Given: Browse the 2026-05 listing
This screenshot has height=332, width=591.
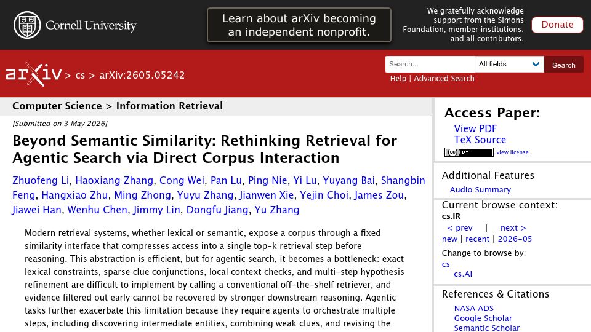Looking at the screenshot, I should coord(515,239).
